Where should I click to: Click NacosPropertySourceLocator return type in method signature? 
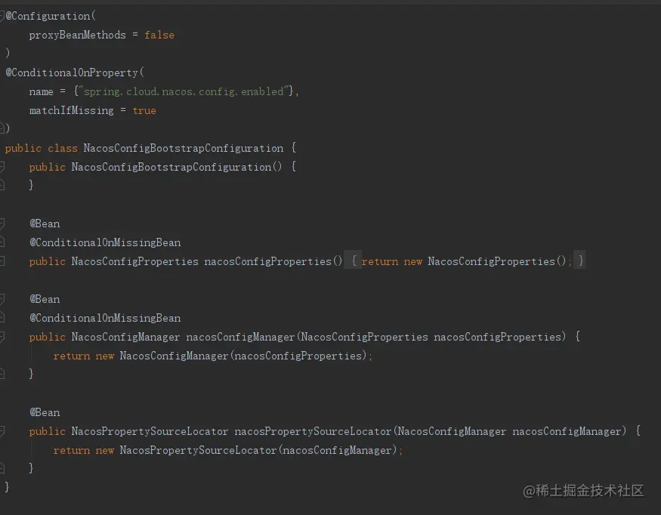coord(150,431)
